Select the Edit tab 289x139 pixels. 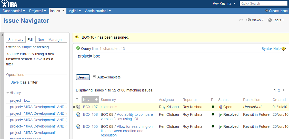pos(31,40)
